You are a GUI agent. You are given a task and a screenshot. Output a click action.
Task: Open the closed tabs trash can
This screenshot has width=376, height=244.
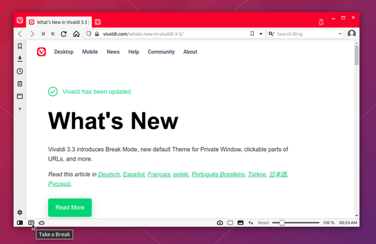[x=321, y=22]
